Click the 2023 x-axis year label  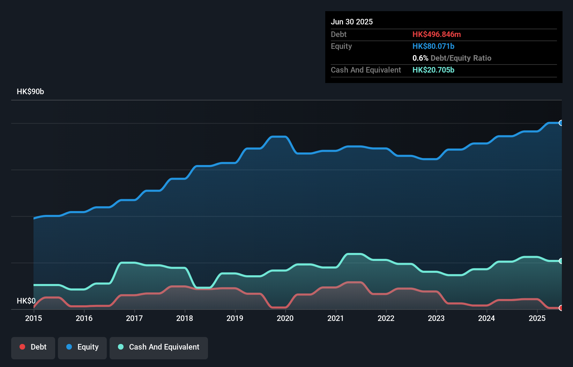coord(436,318)
